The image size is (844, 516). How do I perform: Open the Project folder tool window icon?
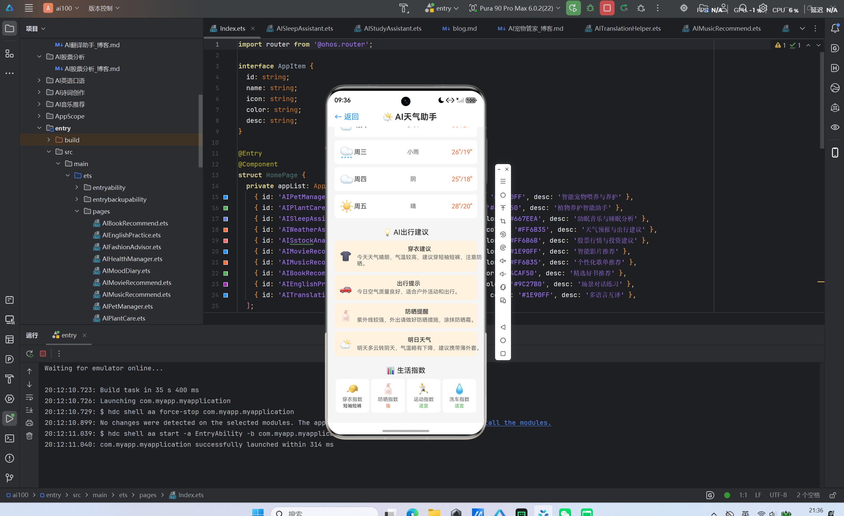click(10, 28)
